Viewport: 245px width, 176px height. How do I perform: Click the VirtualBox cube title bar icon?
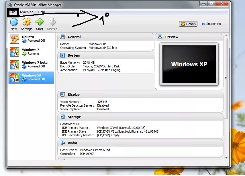point(10,5)
